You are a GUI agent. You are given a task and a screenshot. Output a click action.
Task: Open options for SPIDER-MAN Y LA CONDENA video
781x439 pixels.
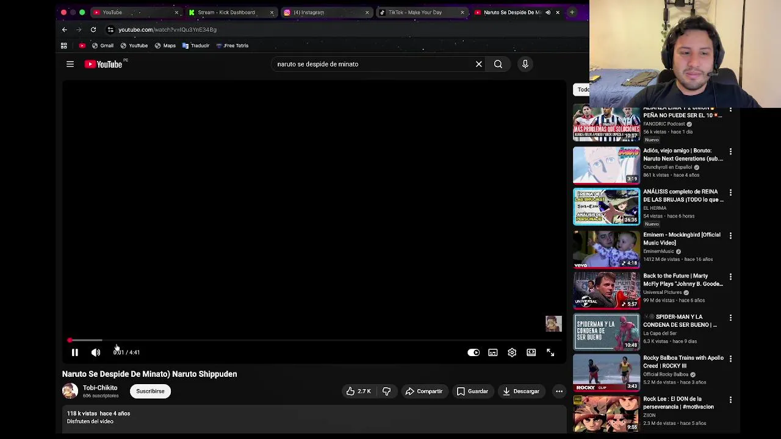tap(730, 318)
